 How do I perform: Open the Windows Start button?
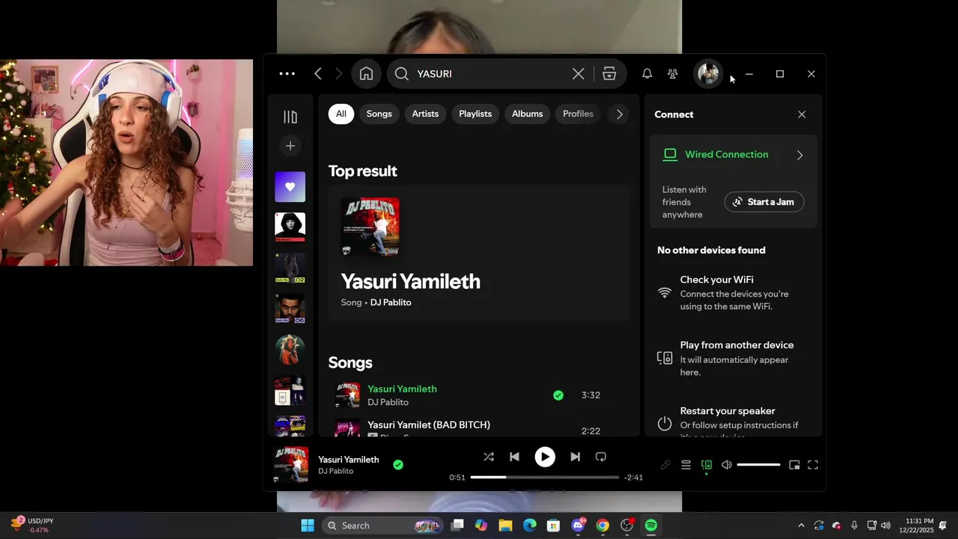[x=308, y=526]
